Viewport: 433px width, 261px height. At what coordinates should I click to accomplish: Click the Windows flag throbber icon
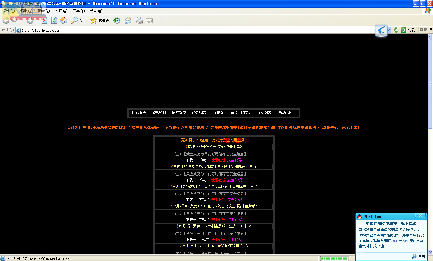[x=428, y=11]
